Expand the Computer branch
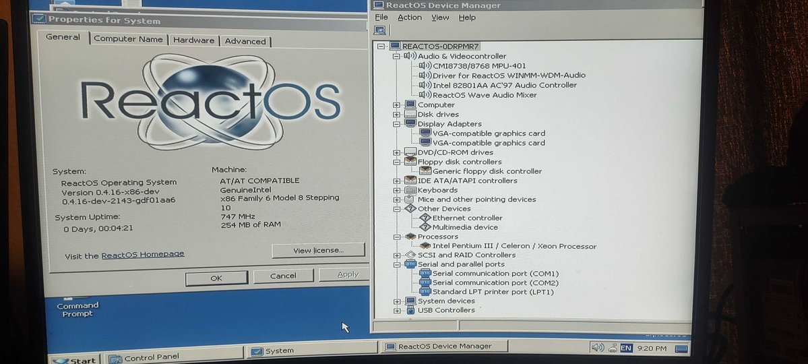The height and width of the screenshot is (364, 808). [x=396, y=105]
